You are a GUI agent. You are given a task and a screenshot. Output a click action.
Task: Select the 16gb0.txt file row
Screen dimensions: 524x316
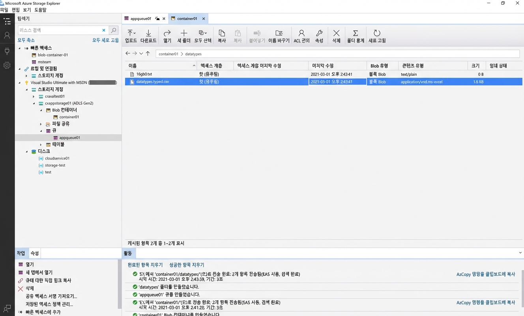324,74
